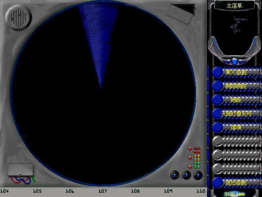Open the 網際網路 internet game menu
The image size is (262, 197).
coord(236,86)
